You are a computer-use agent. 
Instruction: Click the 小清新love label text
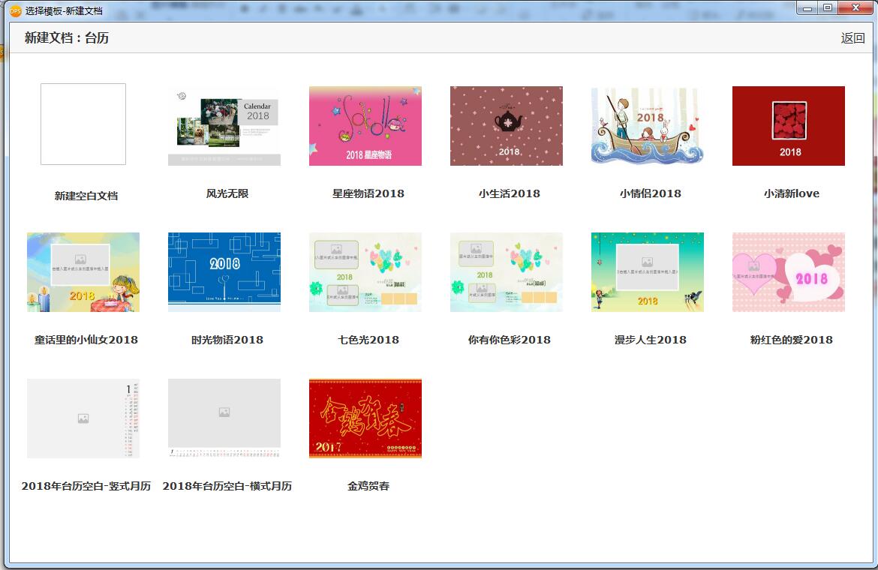(x=791, y=193)
